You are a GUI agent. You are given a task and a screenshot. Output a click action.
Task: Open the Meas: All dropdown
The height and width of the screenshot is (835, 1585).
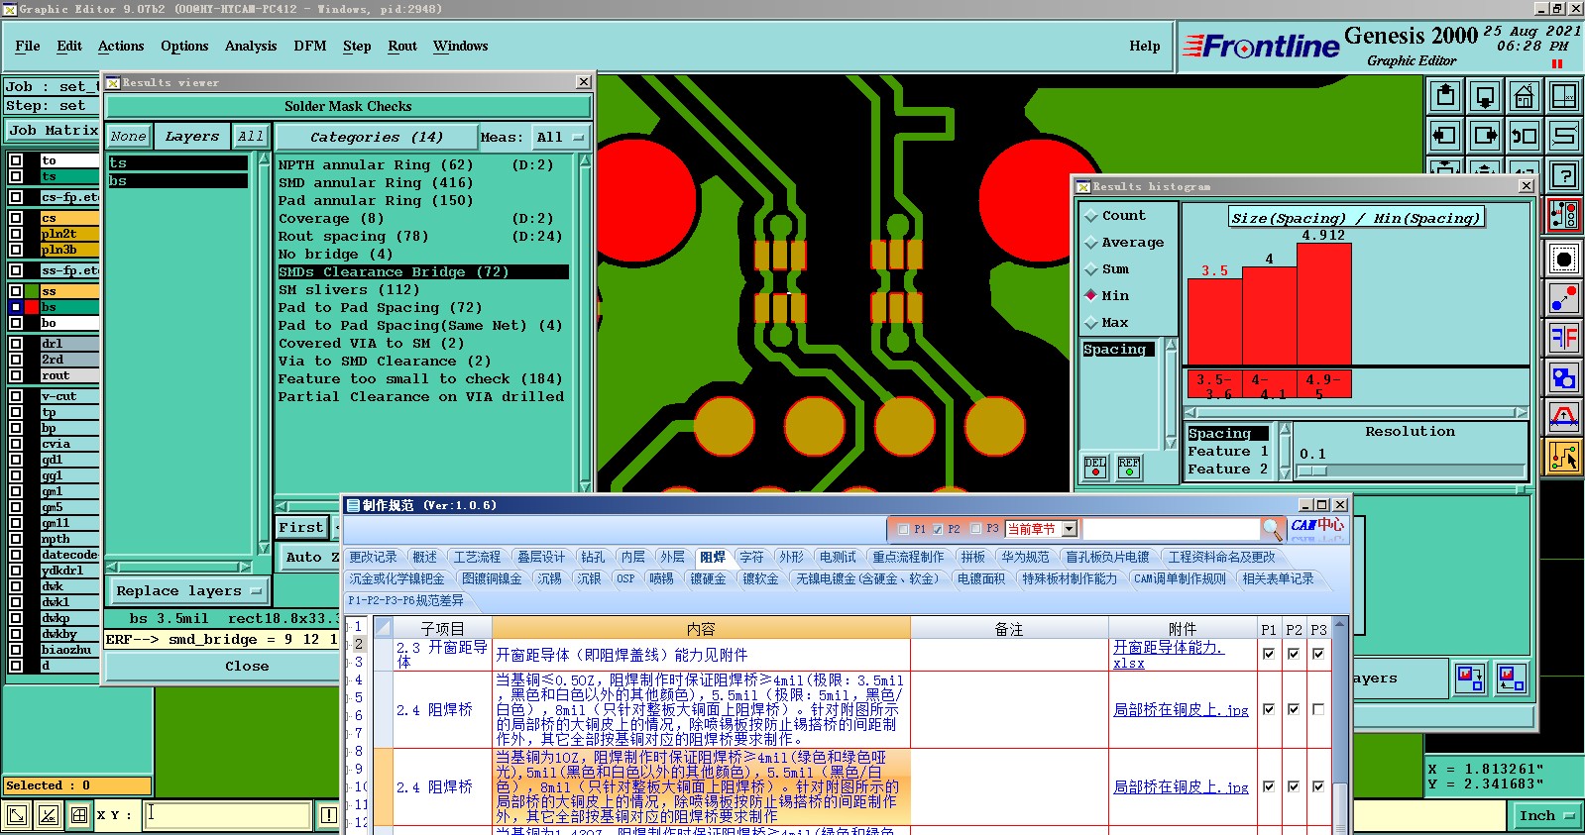(561, 137)
